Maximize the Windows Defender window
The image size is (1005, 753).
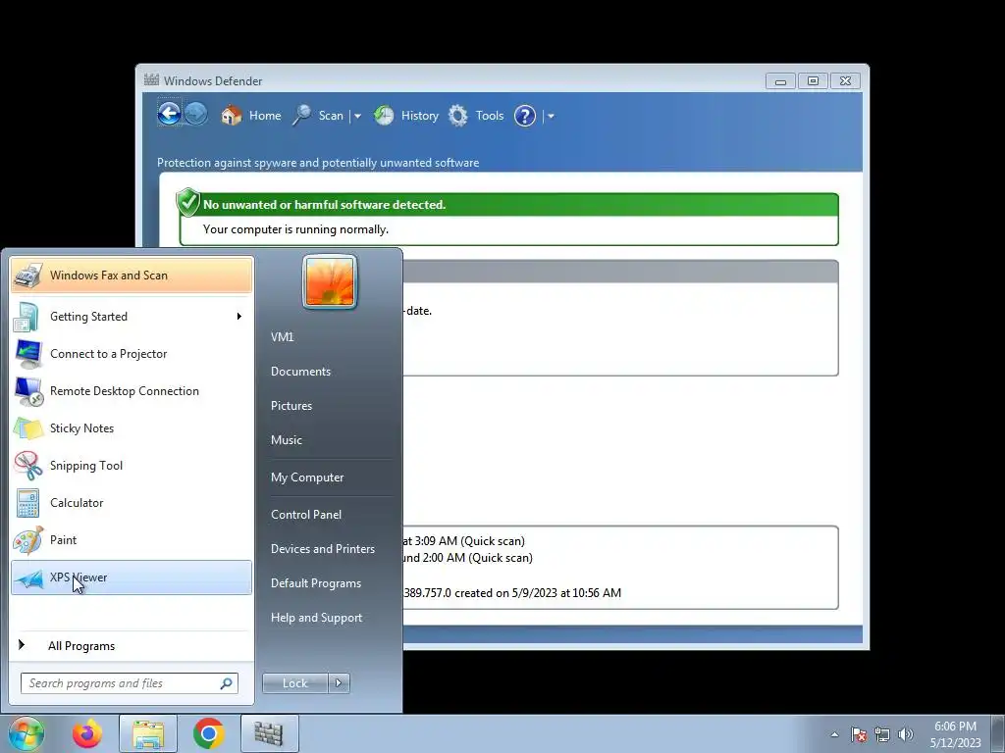[x=813, y=81]
